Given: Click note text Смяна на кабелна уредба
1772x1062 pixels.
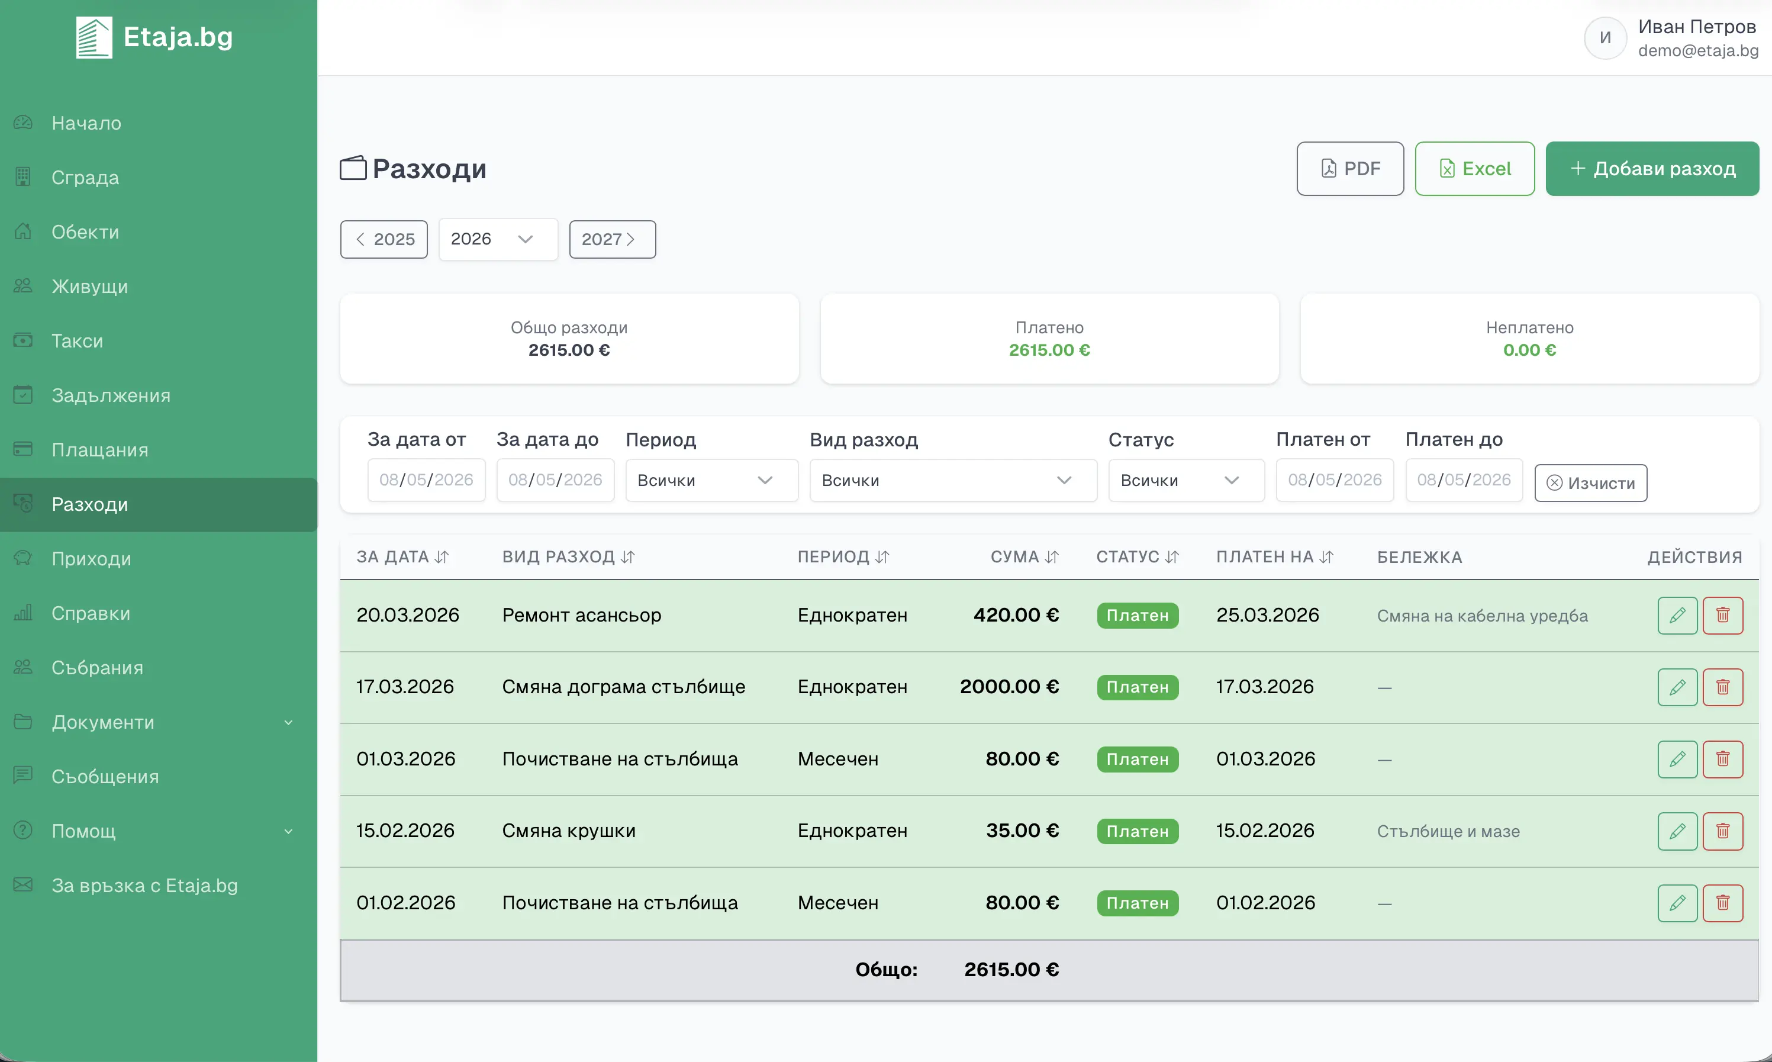Looking at the screenshot, I should pos(1481,616).
